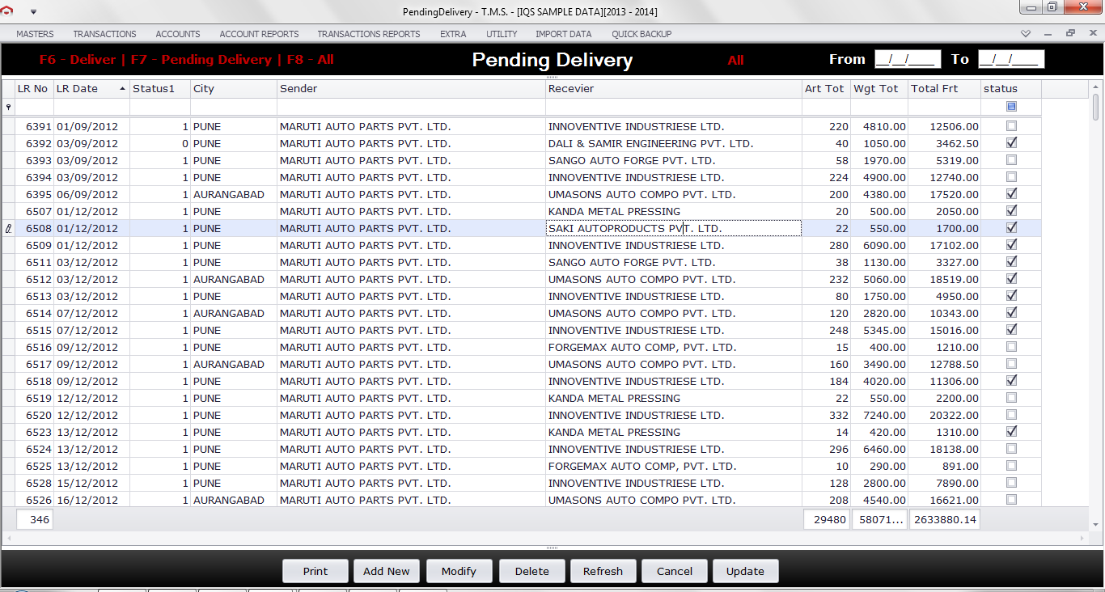Click the To date input field
Image resolution: width=1105 pixels, height=592 pixels.
pyautogui.click(x=1011, y=59)
